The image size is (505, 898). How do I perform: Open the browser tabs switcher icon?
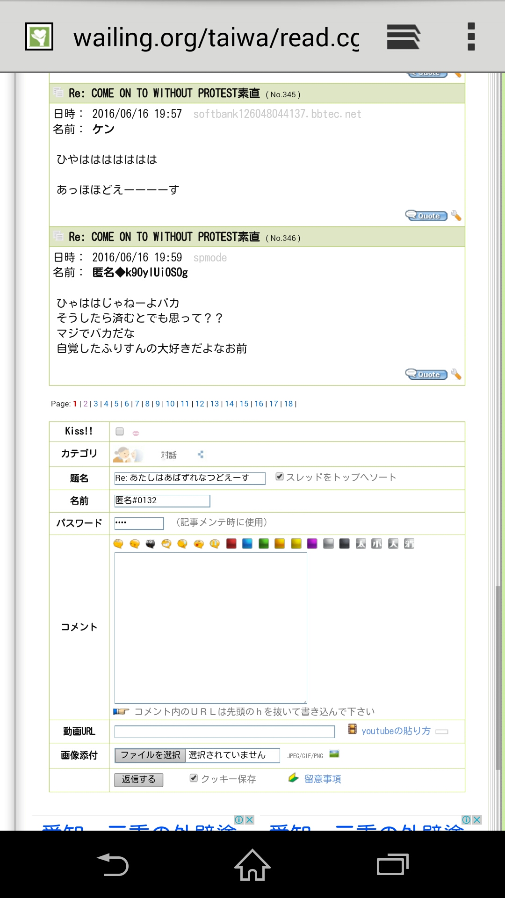point(403,37)
